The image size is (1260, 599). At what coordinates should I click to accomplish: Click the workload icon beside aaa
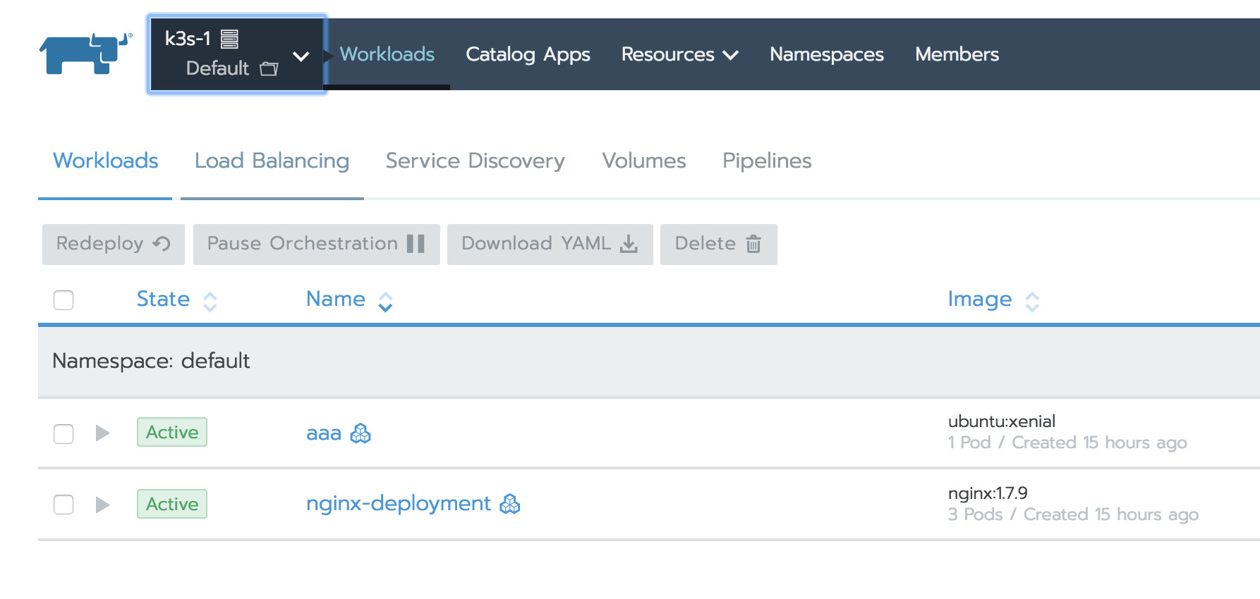(x=361, y=433)
